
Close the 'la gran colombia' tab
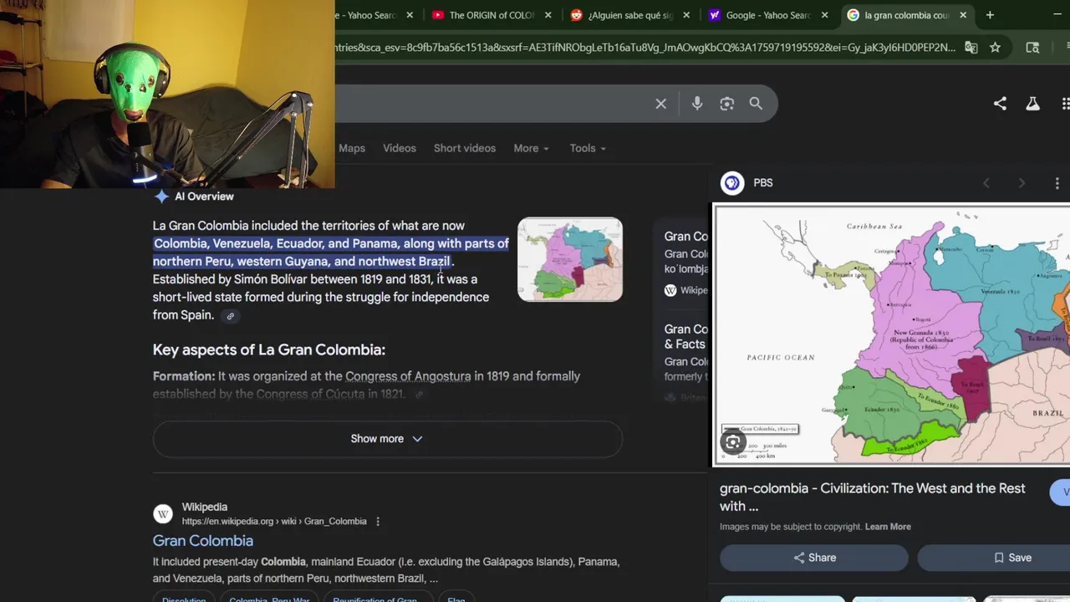(x=963, y=15)
